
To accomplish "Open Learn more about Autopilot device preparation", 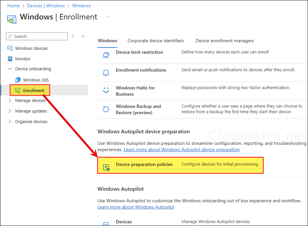I will [x=182, y=150].
